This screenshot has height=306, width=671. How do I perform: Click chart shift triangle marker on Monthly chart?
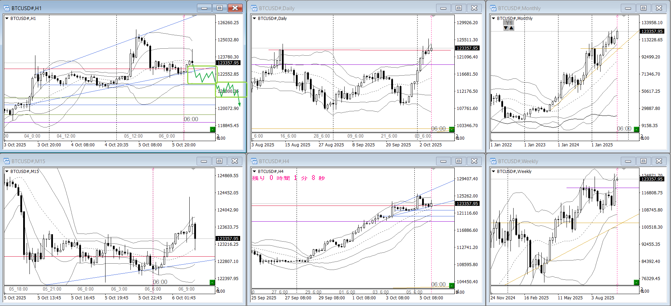[623, 16]
